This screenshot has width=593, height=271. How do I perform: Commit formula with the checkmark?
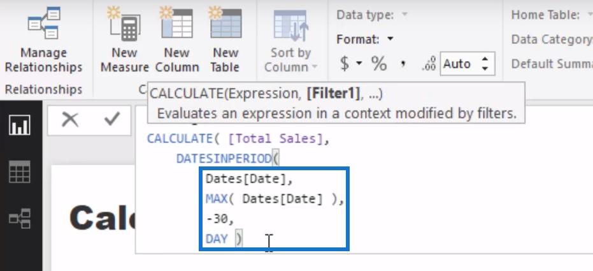[111, 120]
